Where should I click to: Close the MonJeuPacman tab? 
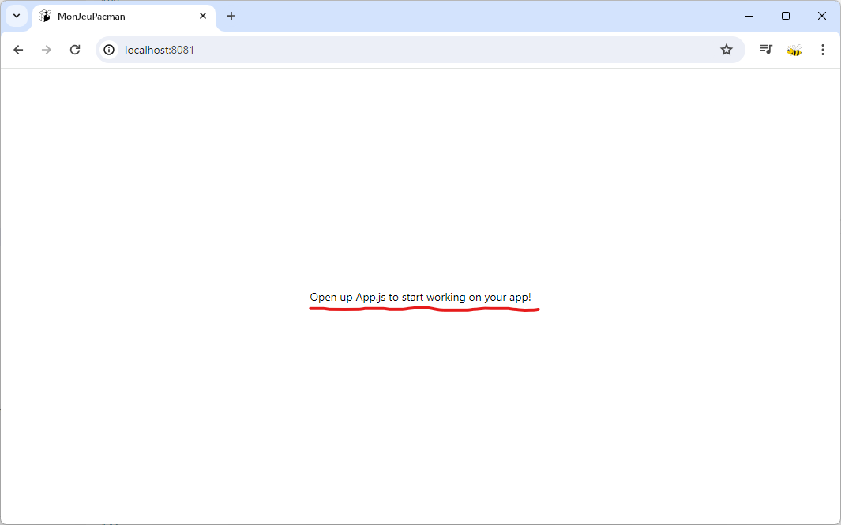point(203,16)
